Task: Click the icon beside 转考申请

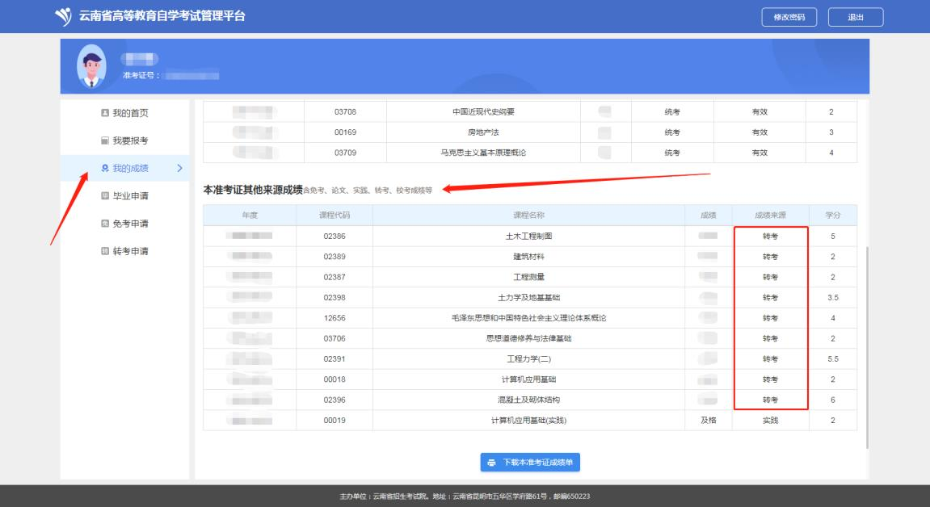Action: (x=103, y=251)
